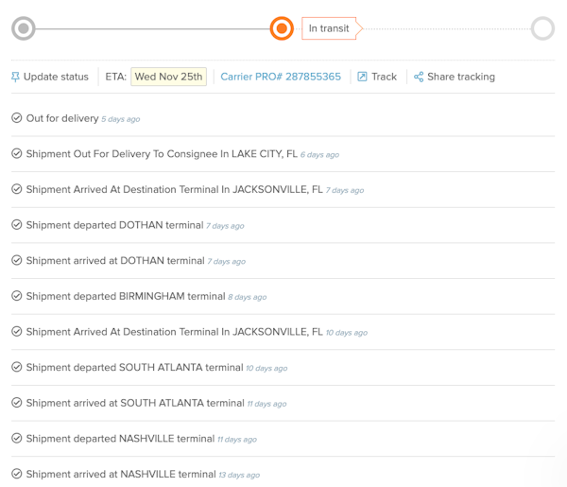
Task: Select 'Shipment arrived at DOTHAN terminal' text
Action: click(115, 260)
